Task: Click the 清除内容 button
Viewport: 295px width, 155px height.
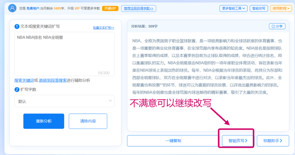Action: [x=88, y=121]
